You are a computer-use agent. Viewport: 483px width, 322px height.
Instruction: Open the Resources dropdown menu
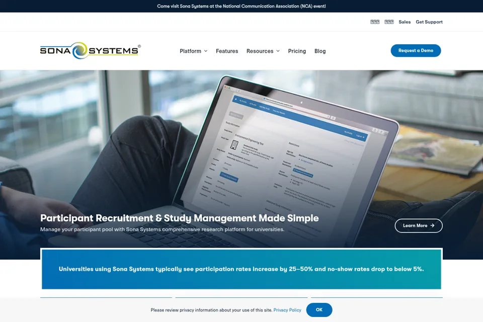click(263, 51)
